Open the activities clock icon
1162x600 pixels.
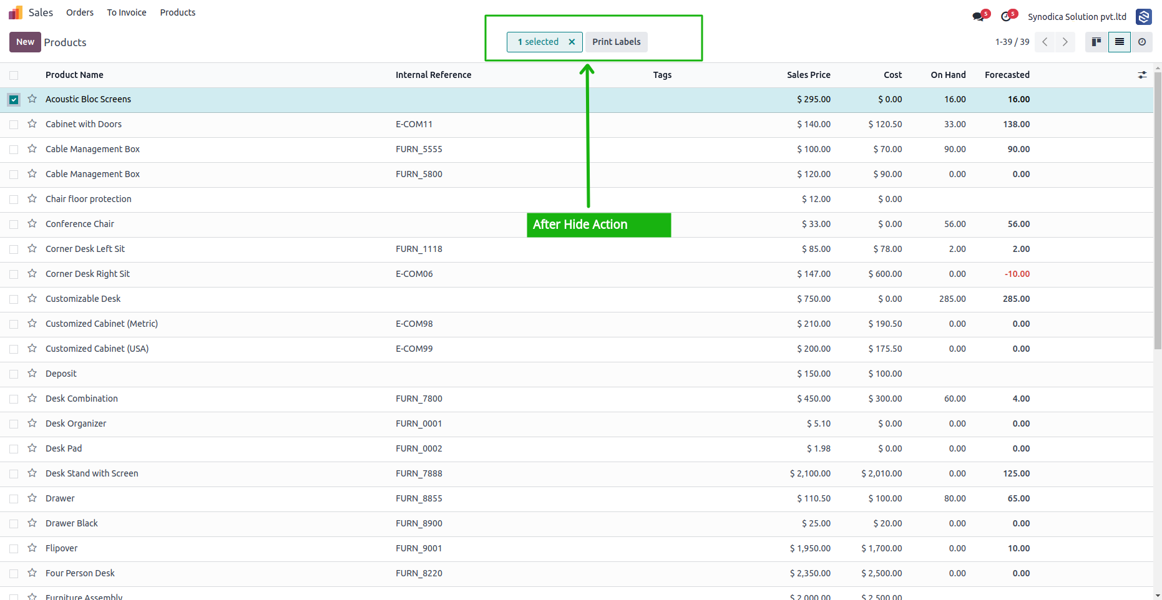1006,16
